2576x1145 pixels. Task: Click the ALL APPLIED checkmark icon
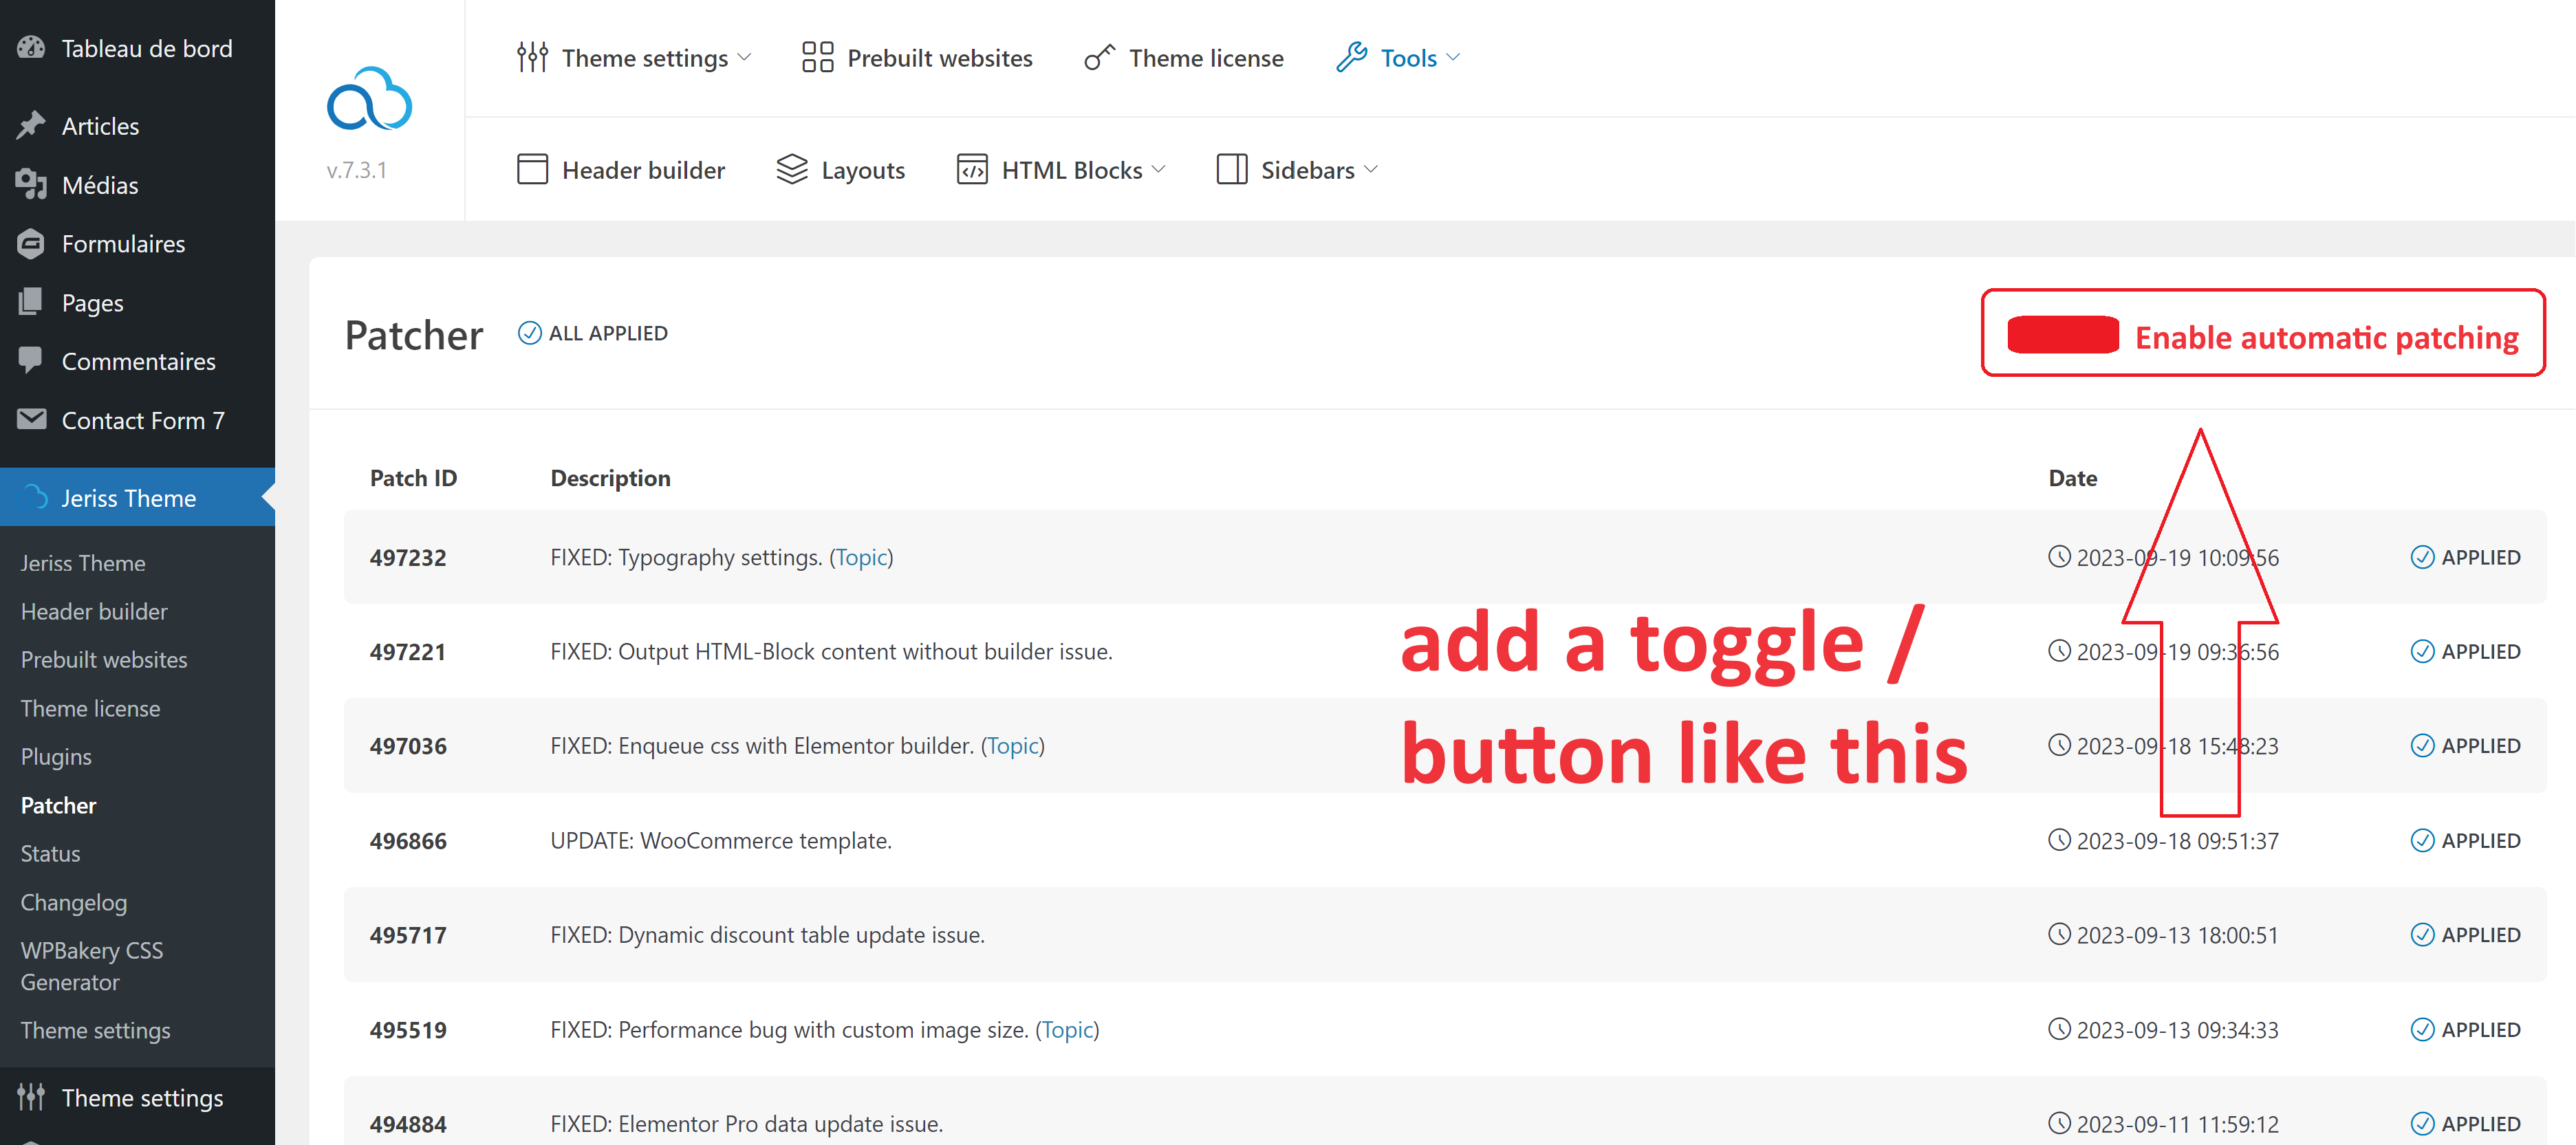click(529, 333)
